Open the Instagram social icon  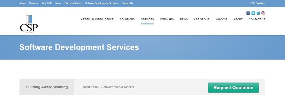tap(263, 13)
